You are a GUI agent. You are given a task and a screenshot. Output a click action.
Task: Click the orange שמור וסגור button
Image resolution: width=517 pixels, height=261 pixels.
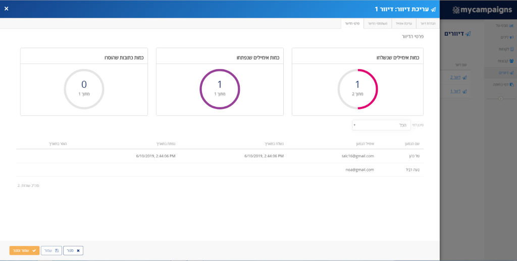[x=24, y=251]
